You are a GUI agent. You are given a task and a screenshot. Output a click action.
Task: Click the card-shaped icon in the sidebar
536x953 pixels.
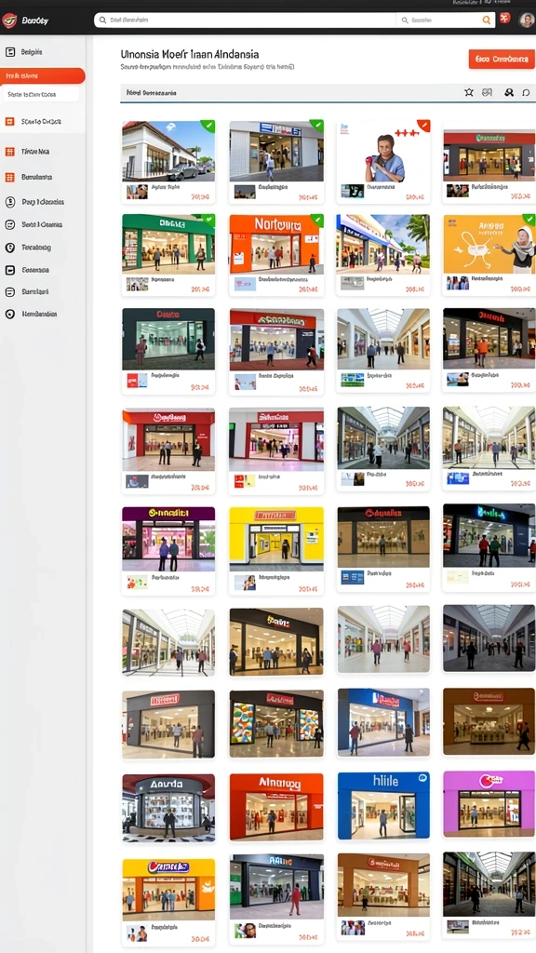[9, 270]
